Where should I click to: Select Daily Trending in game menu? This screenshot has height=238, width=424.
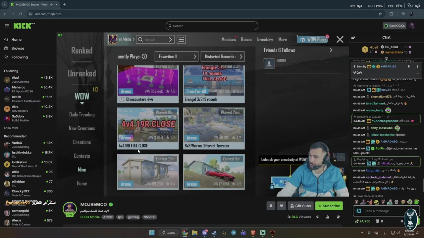(x=82, y=115)
